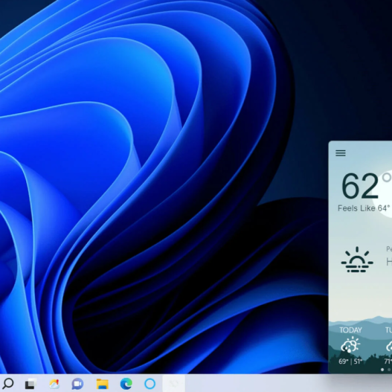Image resolution: width=392 pixels, height=392 pixels.
Task: Select TODAY's rain-and-sun forecast icon
Action: pos(350,344)
